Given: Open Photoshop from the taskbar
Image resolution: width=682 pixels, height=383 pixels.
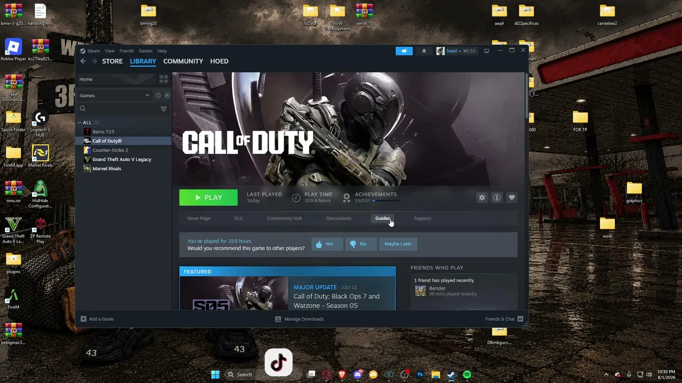Looking at the screenshot, I should coord(420,374).
